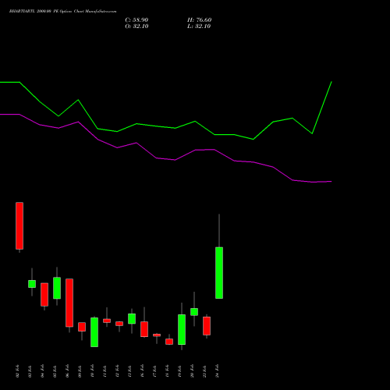Click the '03 Feb' date label
This screenshot has height=390, width=390.
pos(30,371)
